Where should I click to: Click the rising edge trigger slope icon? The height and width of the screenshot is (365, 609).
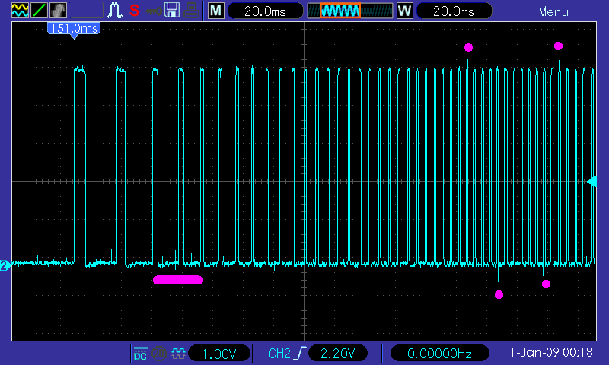300,354
